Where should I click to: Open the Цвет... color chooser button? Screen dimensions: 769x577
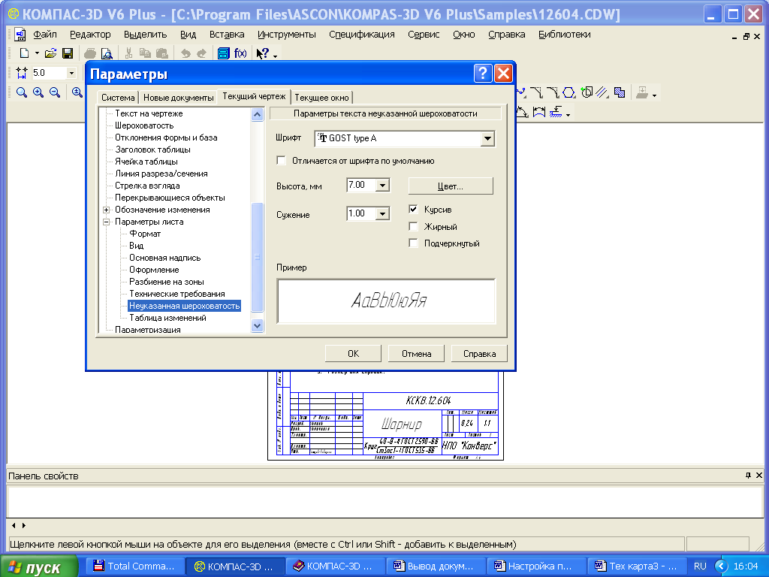(x=451, y=186)
